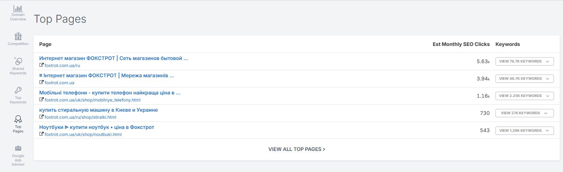Open the Ноутбуки купити ноутбук title link
This screenshot has height=172, width=563.
pos(97,127)
